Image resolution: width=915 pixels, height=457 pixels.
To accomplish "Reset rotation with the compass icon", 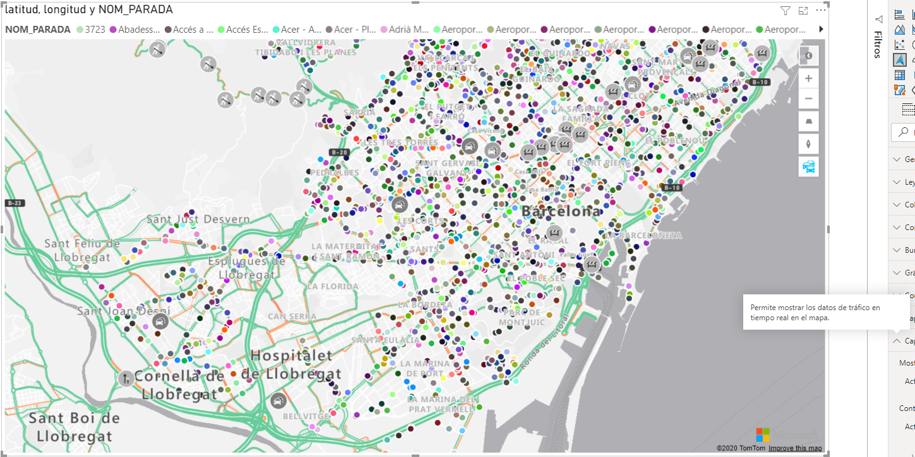I will pos(808,144).
